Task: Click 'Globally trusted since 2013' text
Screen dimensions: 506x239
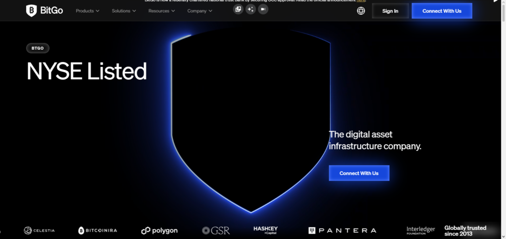Action: click(x=465, y=231)
